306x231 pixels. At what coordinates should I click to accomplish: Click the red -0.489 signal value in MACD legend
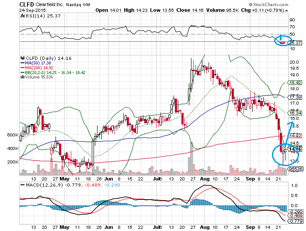coord(92,185)
